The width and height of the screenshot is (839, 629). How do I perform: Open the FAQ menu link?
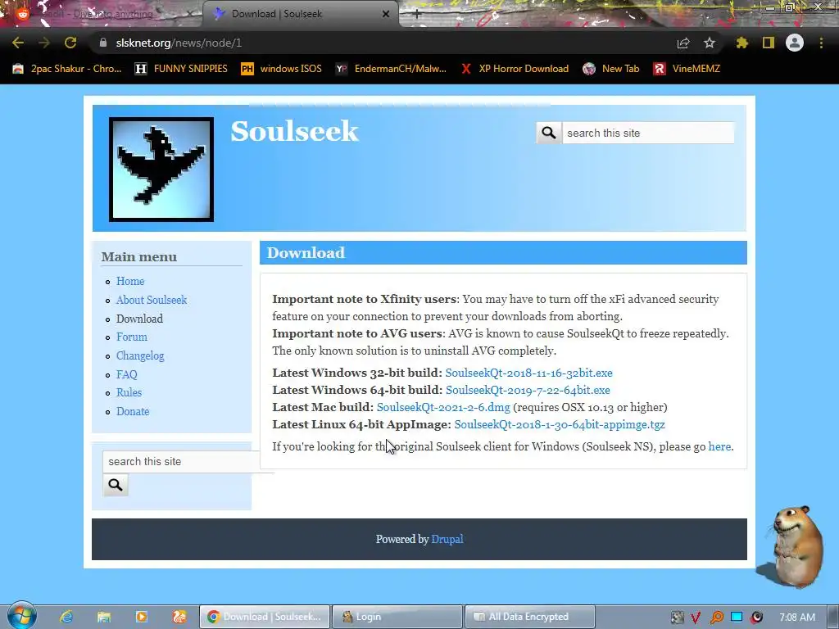click(127, 374)
